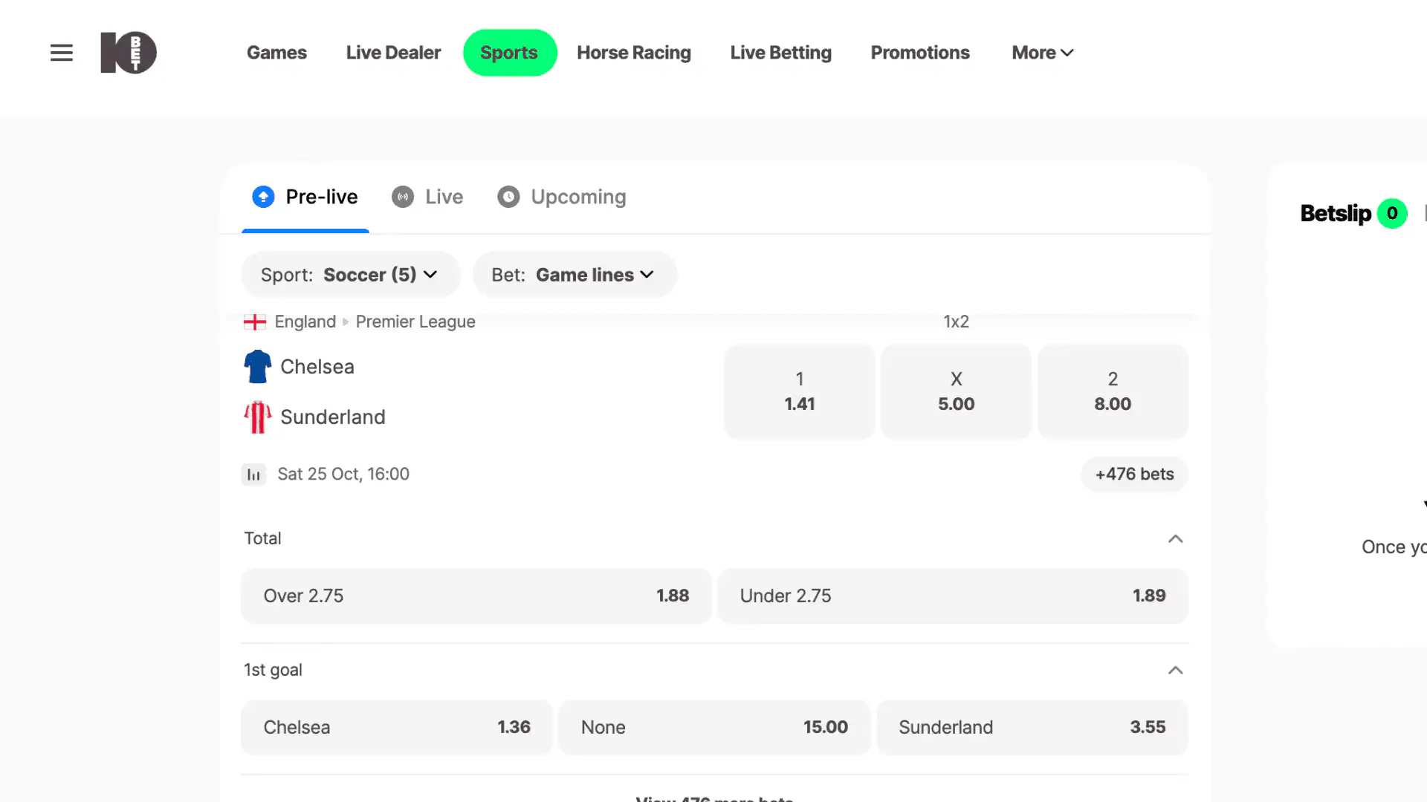Open View 476 more bets

tap(713, 798)
